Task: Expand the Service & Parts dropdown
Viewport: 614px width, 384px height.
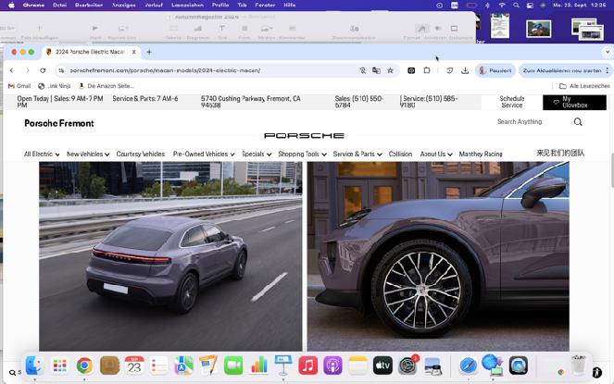Action: 357,154
